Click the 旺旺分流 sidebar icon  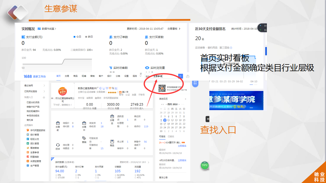click(28, 139)
